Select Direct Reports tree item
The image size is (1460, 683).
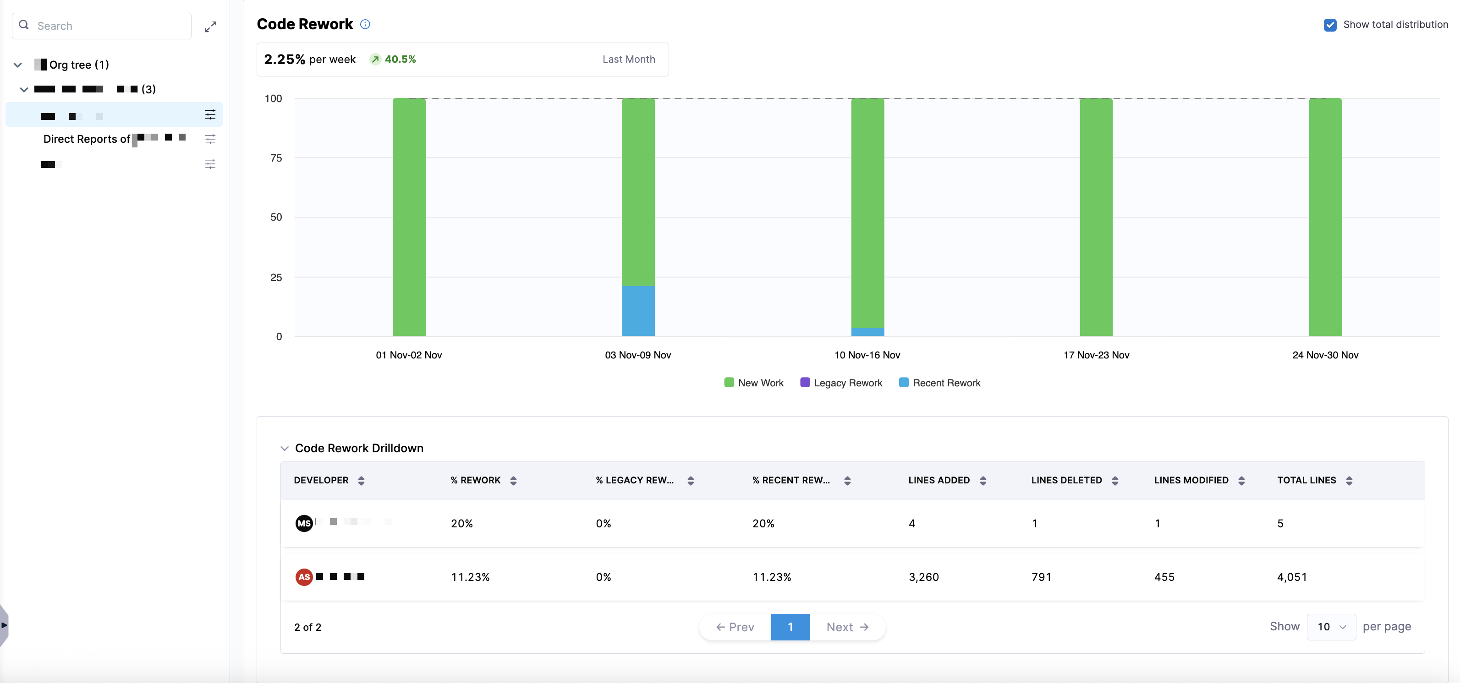87,139
